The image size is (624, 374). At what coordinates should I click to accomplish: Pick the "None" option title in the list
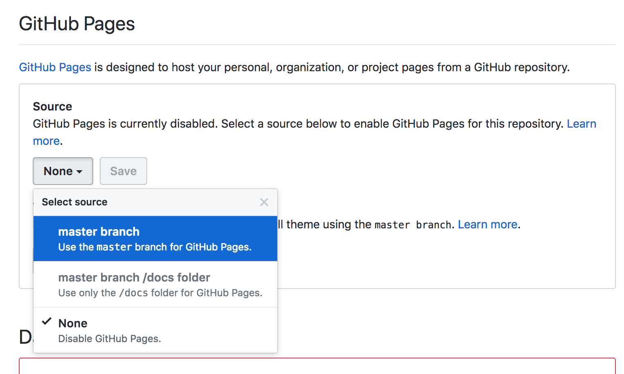point(73,323)
